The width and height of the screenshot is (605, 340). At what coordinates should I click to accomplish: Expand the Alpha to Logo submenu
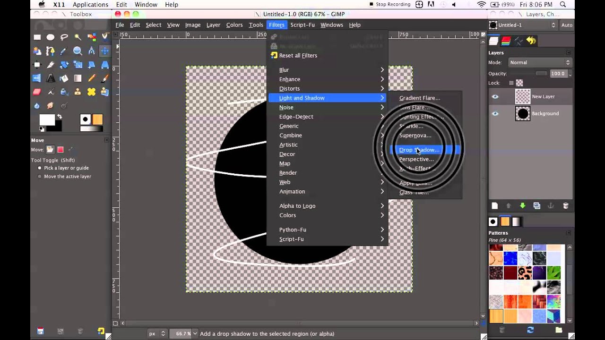(x=328, y=206)
